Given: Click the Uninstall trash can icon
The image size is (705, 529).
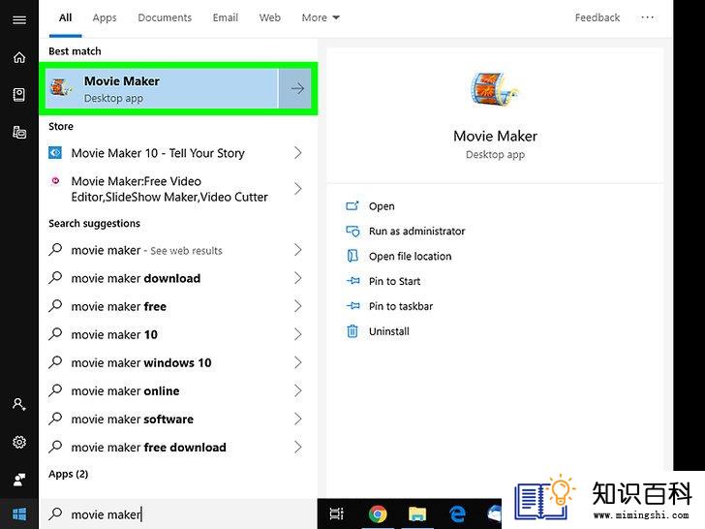Looking at the screenshot, I should [352, 331].
